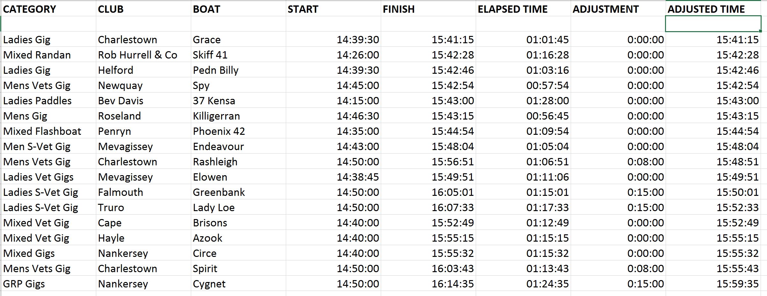Select the Ladies Paddles category cell
Image resolution: width=767 pixels, height=296 pixels.
(x=48, y=100)
